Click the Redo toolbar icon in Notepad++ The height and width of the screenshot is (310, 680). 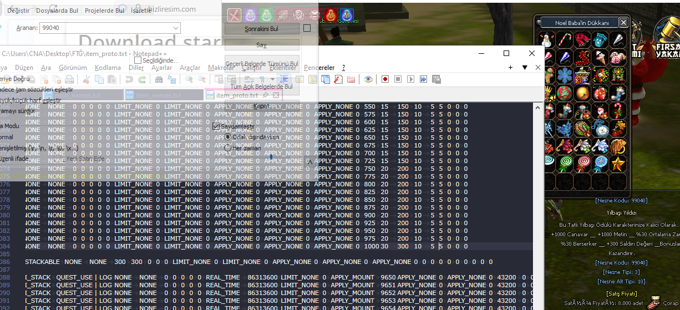(x=142, y=79)
